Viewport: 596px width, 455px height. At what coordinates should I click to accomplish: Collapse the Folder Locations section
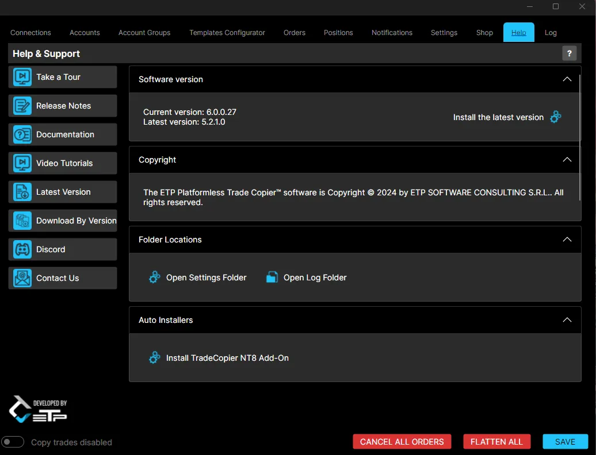pyautogui.click(x=567, y=240)
